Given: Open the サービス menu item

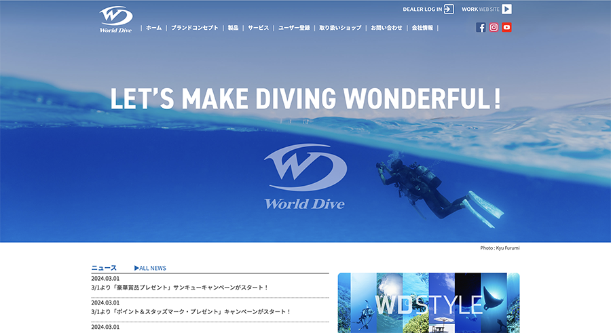Looking at the screenshot, I should click(x=259, y=28).
